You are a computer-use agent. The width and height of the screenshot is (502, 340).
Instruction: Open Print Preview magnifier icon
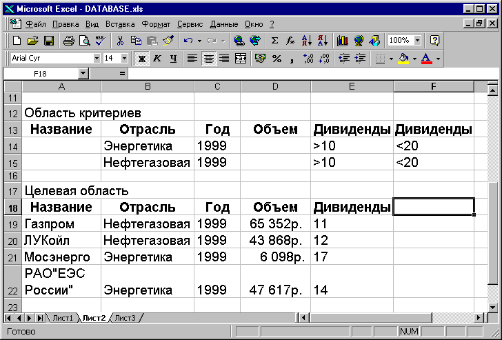pyautogui.click(x=85, y=41)
